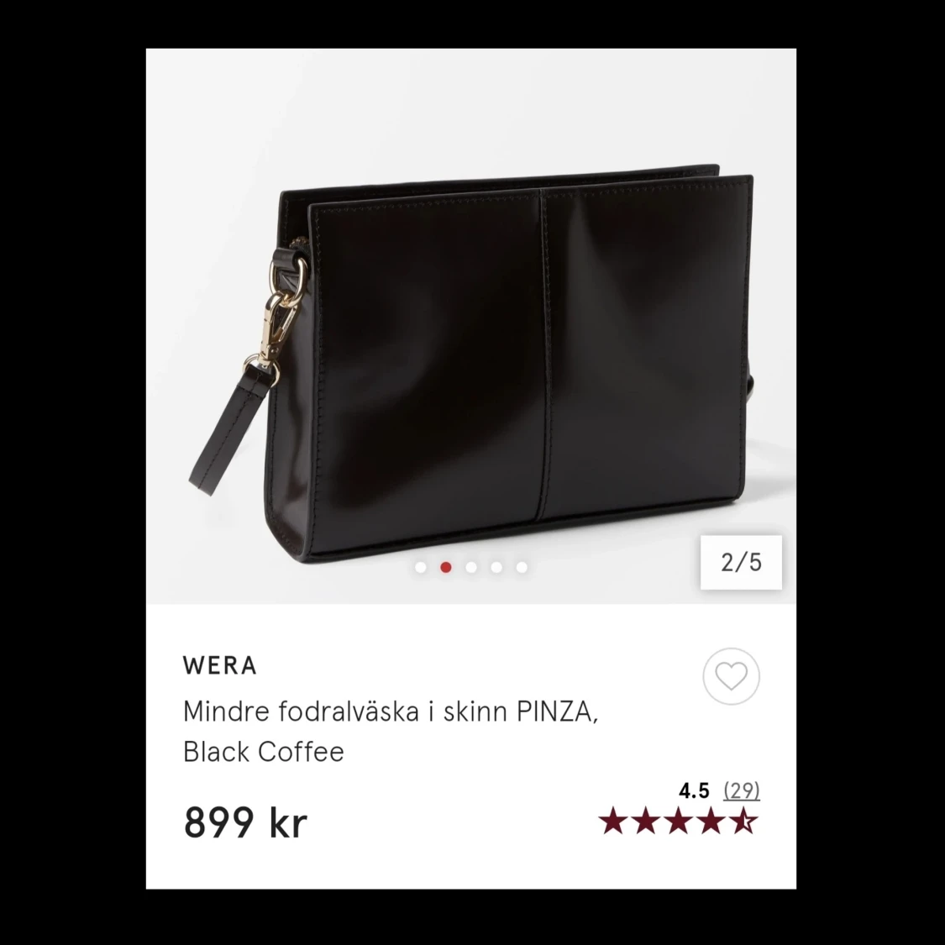This screenshot has width=945, height=945.
Task: Click the third filled rating star
Action: coord(679,820)
